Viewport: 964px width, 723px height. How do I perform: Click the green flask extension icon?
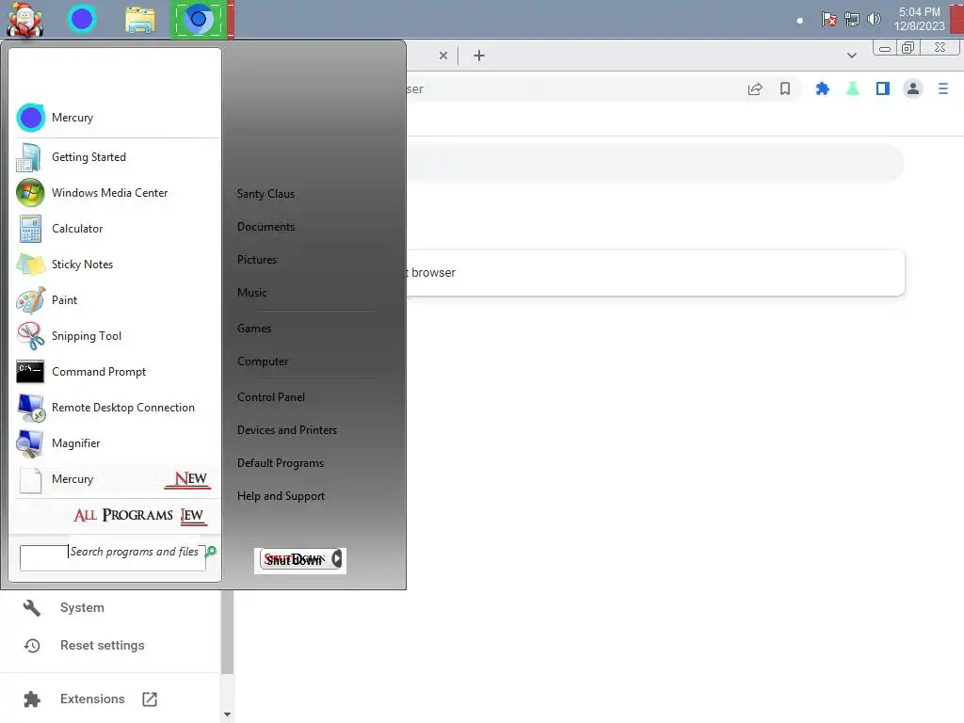[852, 89]
